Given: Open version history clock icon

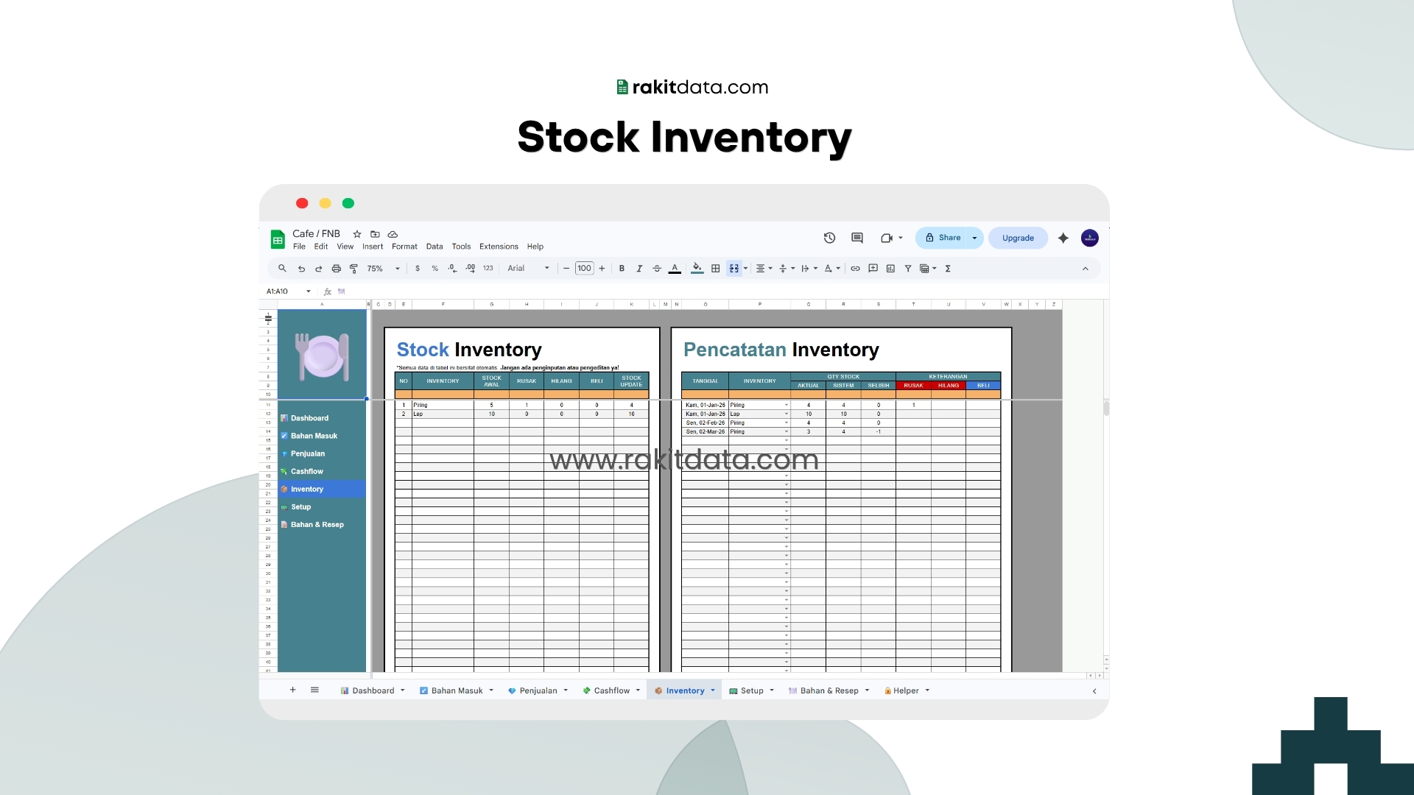Looking at the screenshot, I should [829, 238].
